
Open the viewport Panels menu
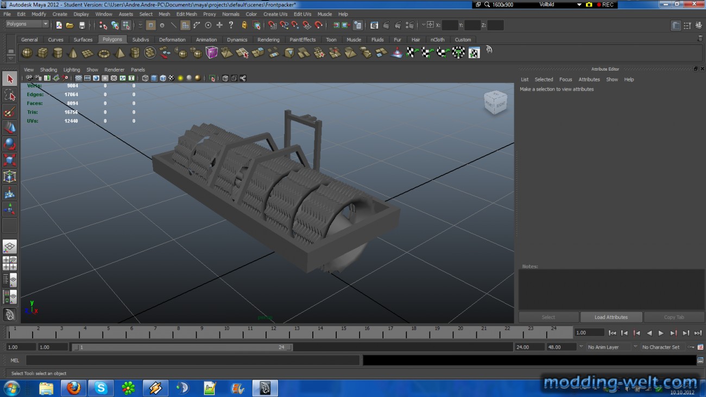138,70
